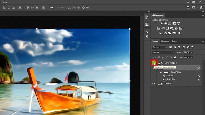Screen dimensions: 205x115
Task: Add a Channel Mixer adjustment
Action: point(176,28)
